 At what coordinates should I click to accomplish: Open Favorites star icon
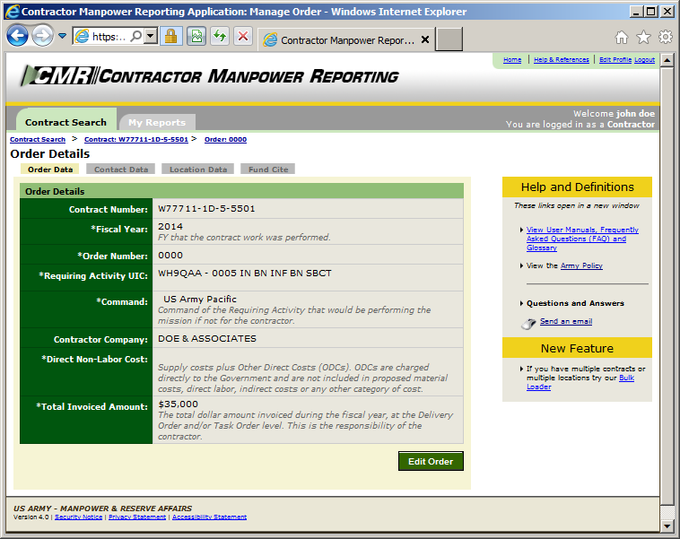[x=643, y=38]
